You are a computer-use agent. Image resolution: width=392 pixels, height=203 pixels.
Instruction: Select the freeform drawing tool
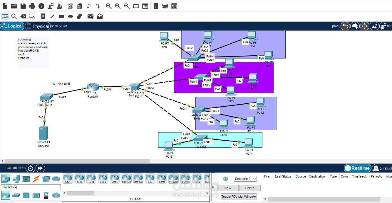80,16
